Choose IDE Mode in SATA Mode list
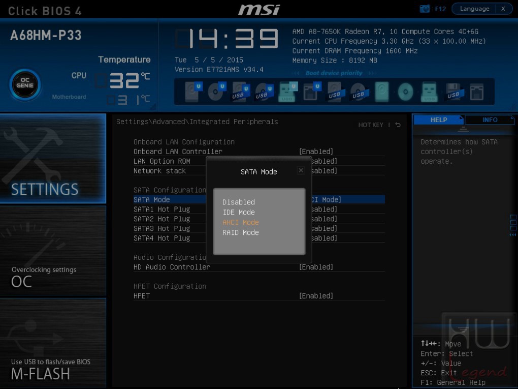The height and width of the screenshot is (389, 518). [239, 212]
